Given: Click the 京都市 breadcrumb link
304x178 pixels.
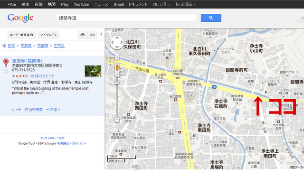Looking at the screenshot, I should pyautogui.click(x=43, y=46).
